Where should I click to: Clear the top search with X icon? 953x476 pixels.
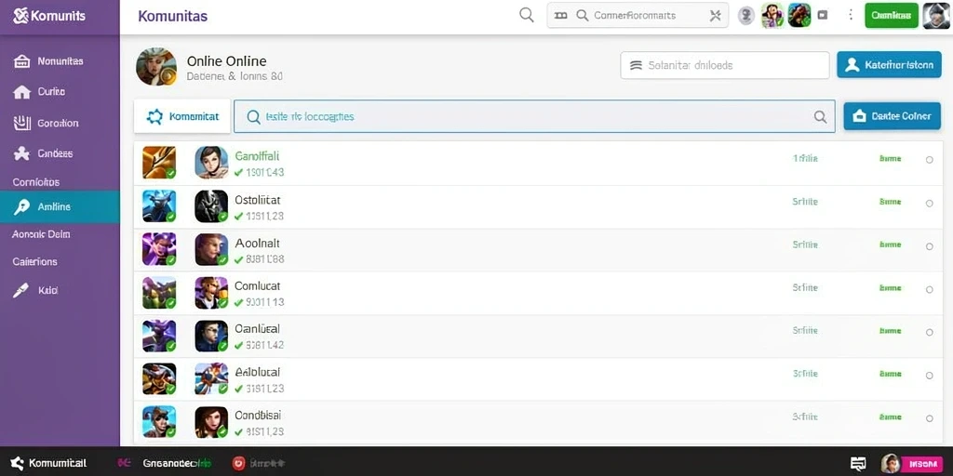715,16
